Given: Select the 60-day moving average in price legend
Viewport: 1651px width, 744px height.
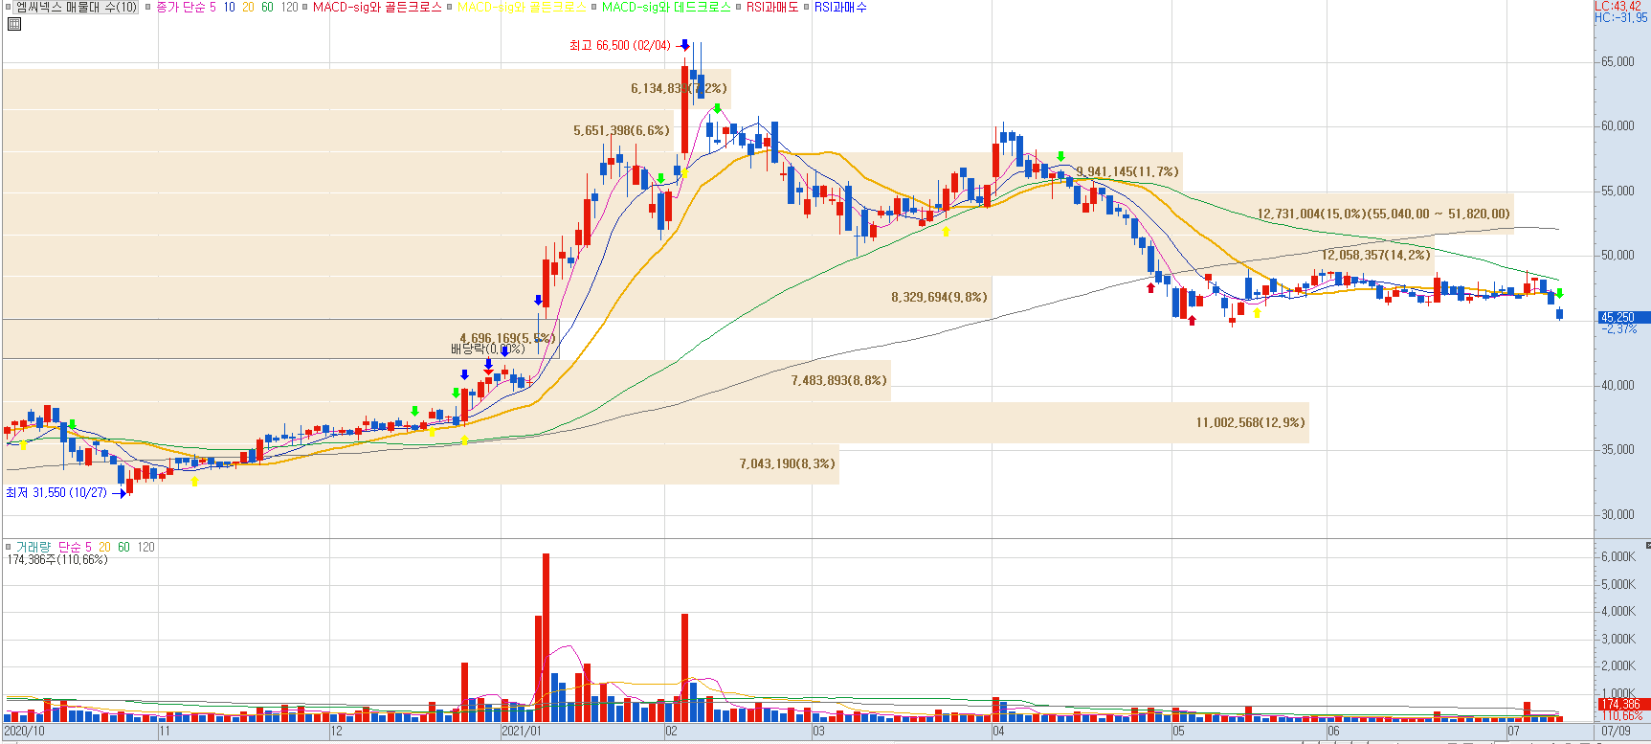Looking at the screenshot, I should click(267, 8).
